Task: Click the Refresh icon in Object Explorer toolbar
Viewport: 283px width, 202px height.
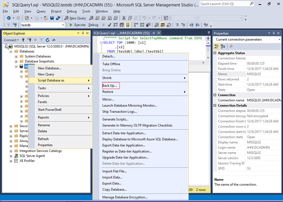Action: tap(48, 40)
